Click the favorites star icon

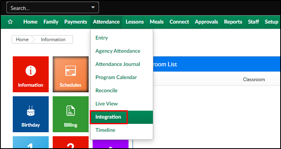[x=10, y=22]
